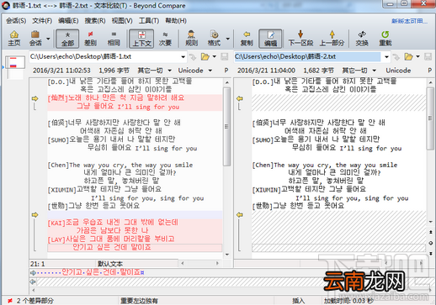
Task: Open the 文件(F) menu
Action: click(x=42, y=21)
